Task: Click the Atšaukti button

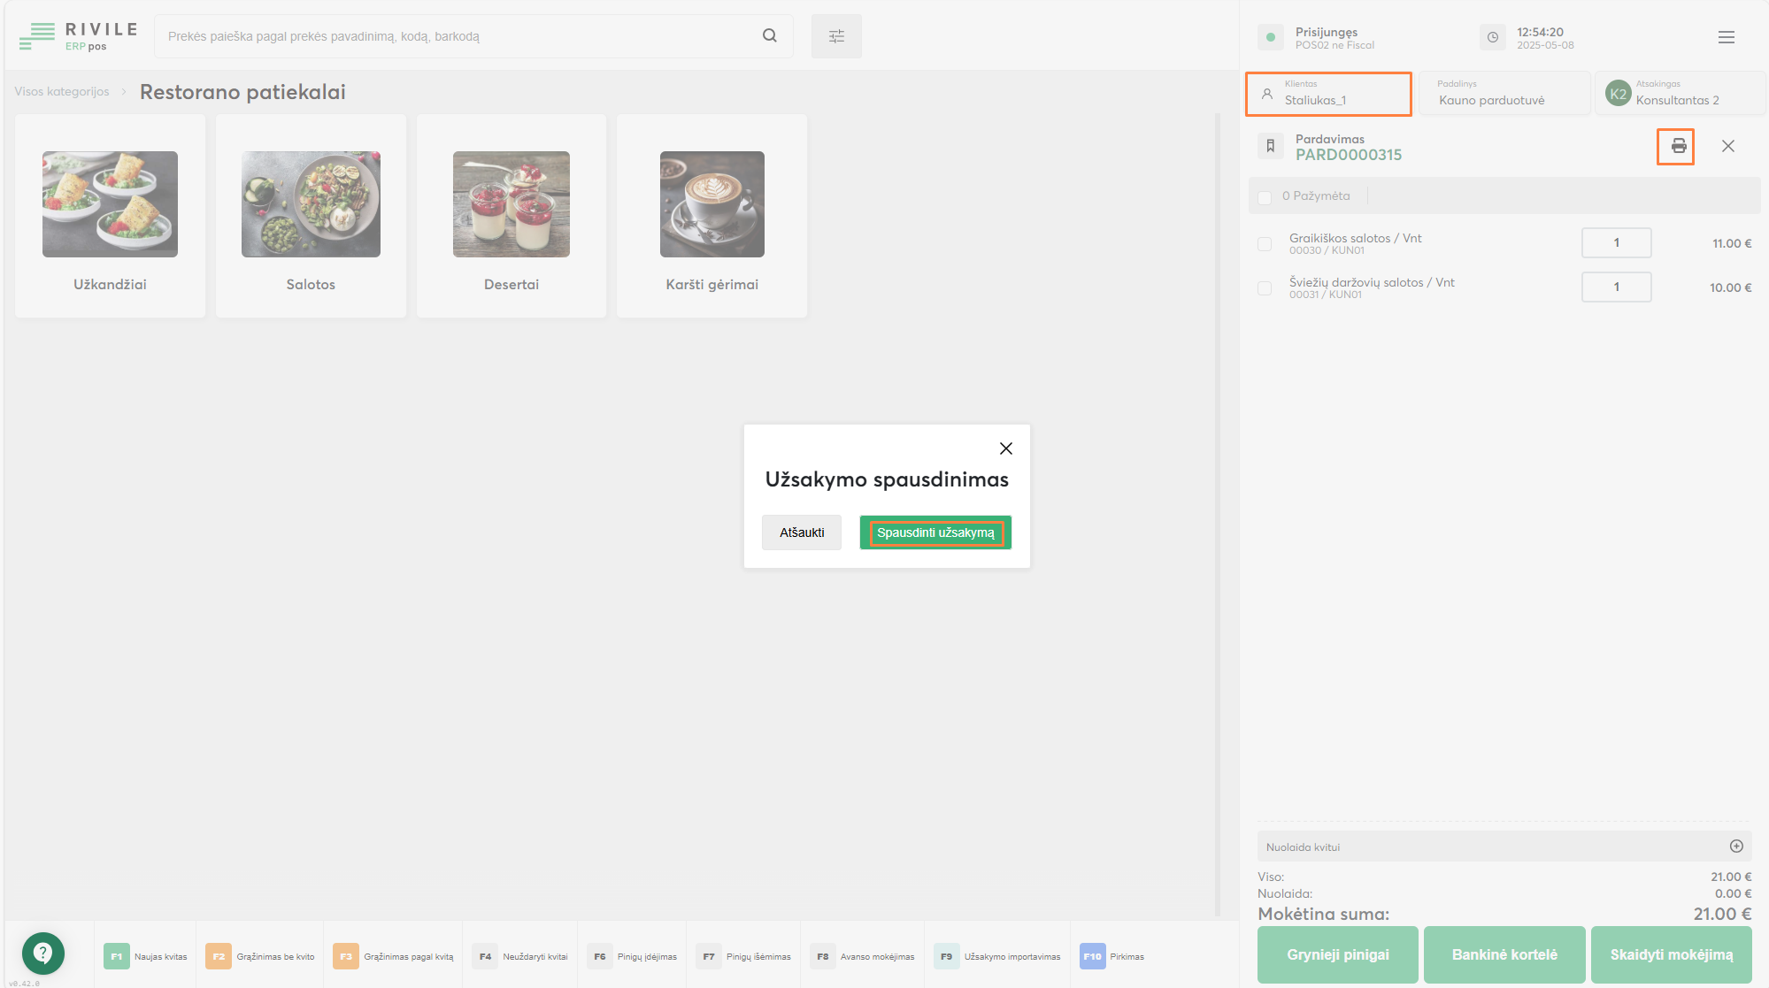Action: [x=802, y=532]
